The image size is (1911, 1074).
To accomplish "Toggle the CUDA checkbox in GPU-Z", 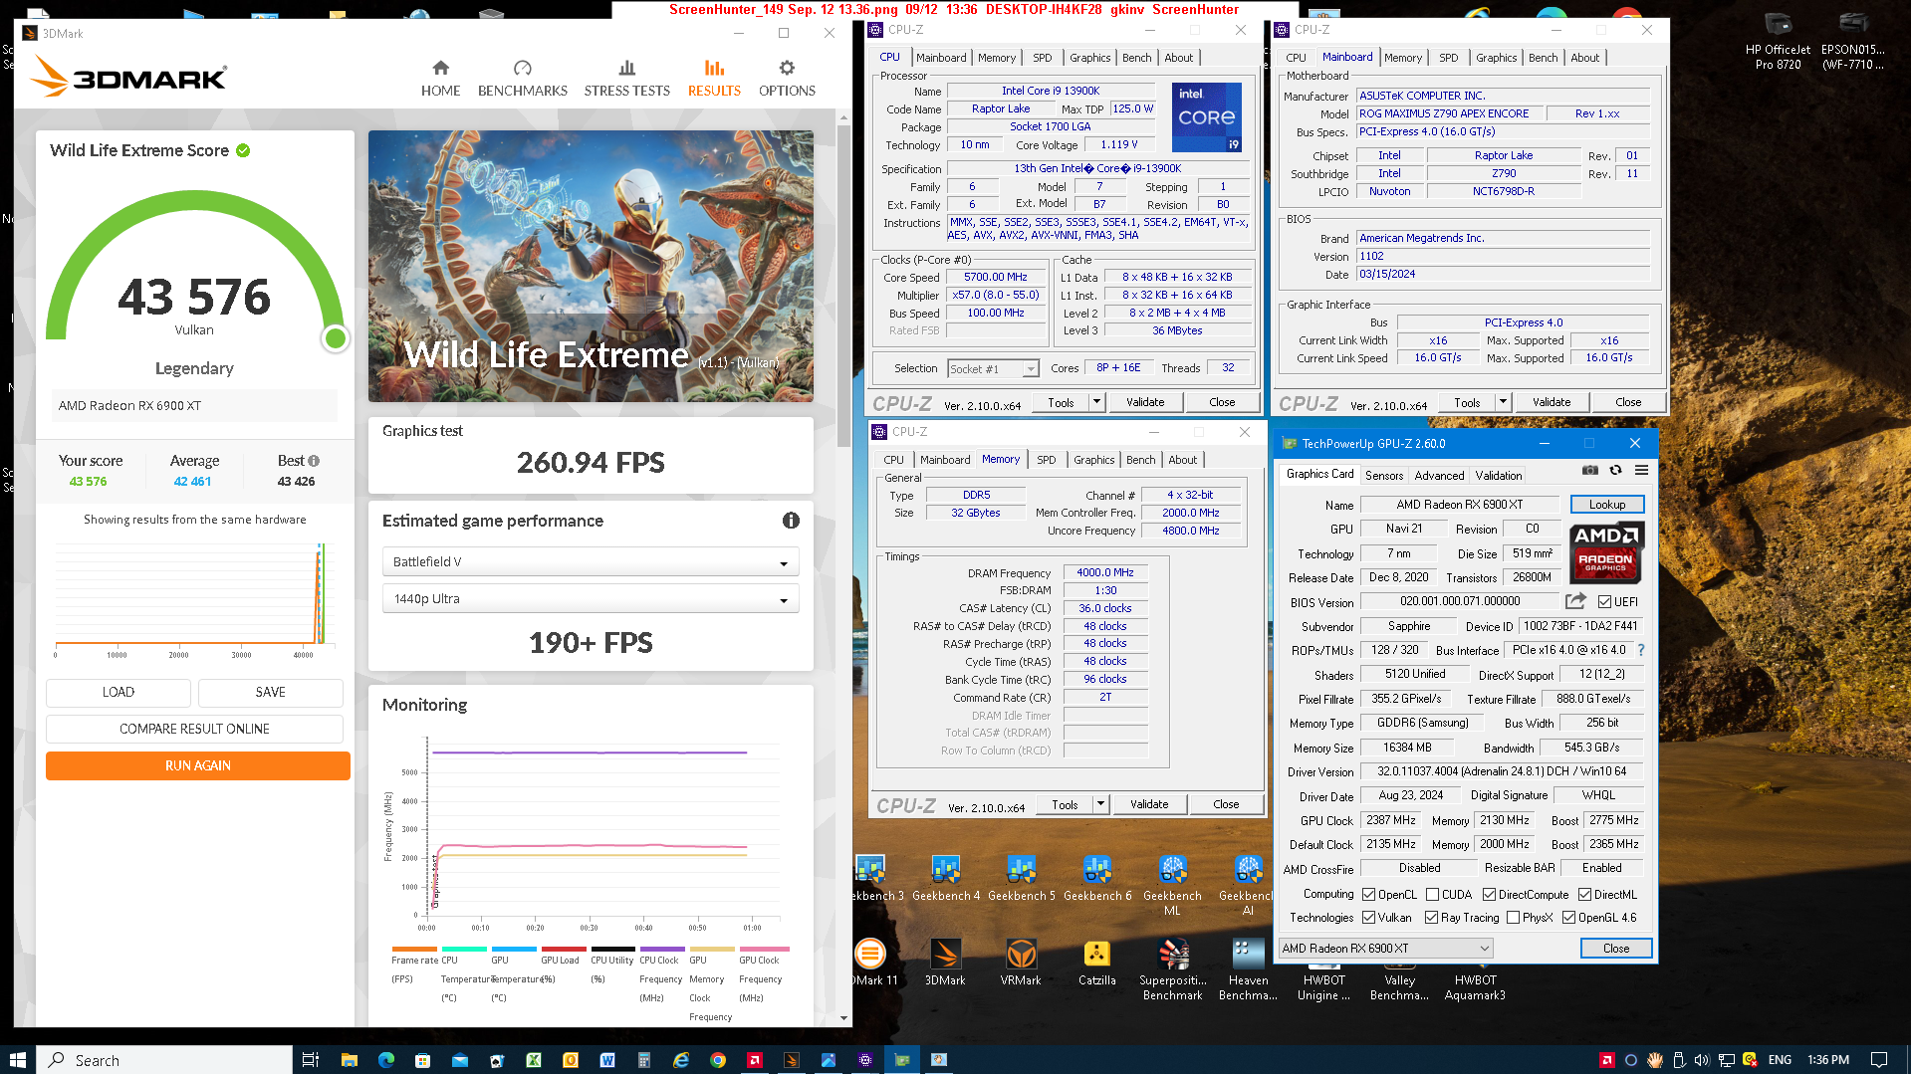I will 1432,894.
